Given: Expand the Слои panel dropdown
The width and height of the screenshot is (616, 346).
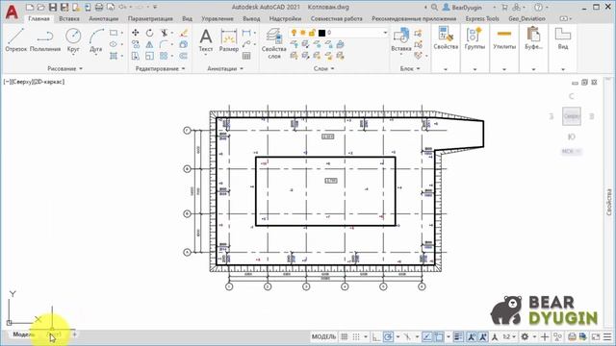Looking at the screenshot, I should tap(323, 68).
